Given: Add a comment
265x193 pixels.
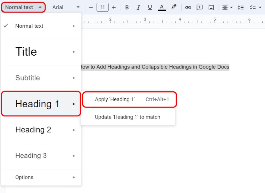Looking at the screenshot, I should pos(200,7).
